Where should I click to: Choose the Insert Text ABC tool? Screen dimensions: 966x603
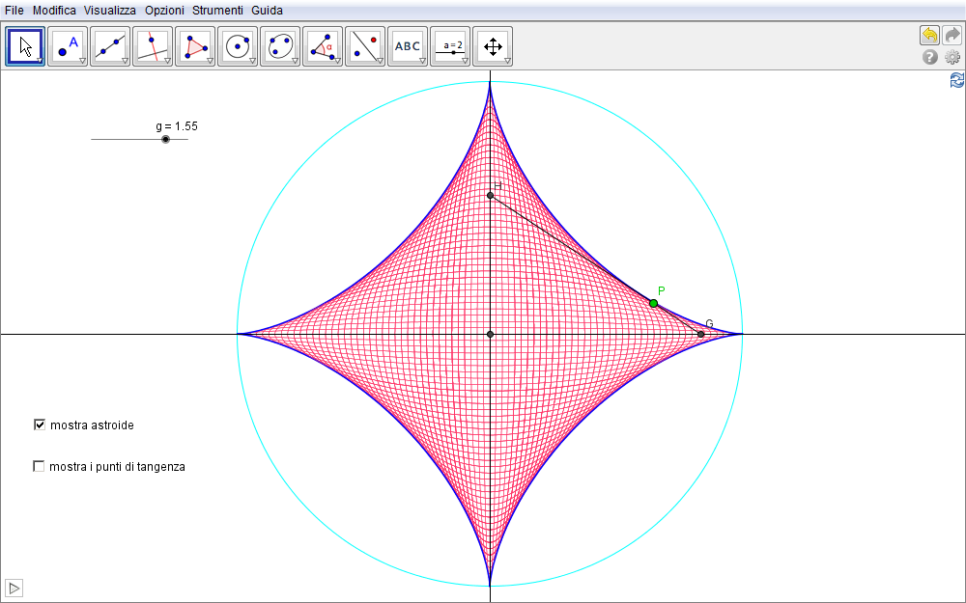click(408, 46)
